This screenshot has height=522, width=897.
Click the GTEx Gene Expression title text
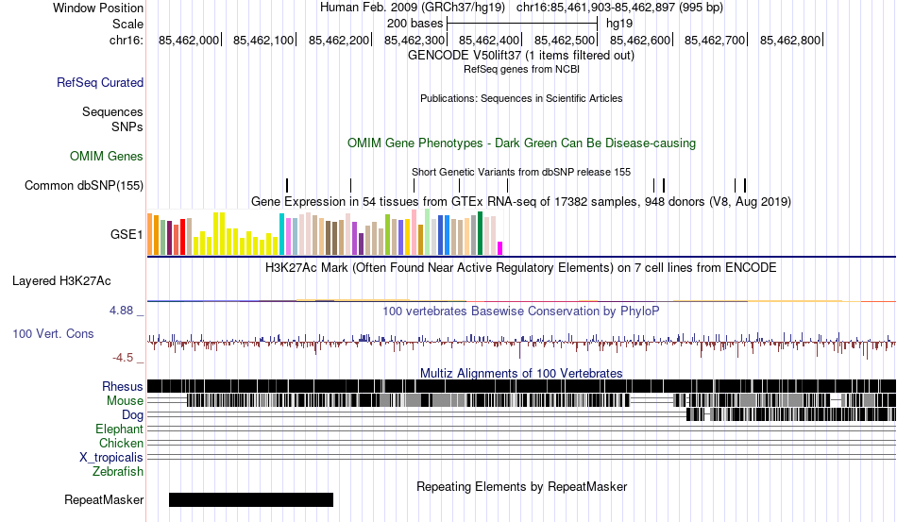pyautogui.click(x=521, y=201)
